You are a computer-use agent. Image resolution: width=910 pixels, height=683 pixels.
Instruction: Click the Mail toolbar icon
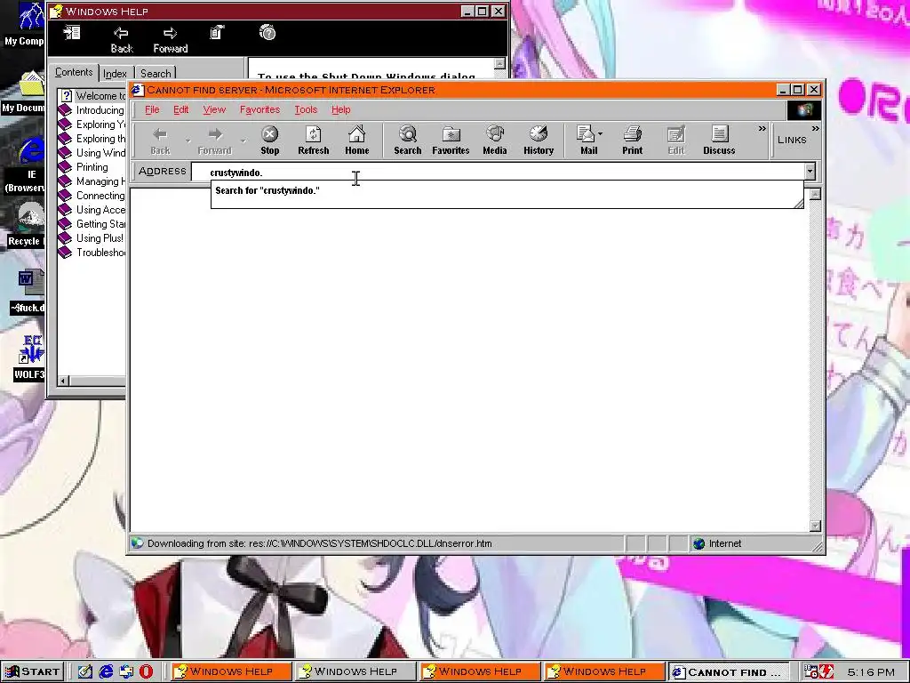[x=587, y=141]
